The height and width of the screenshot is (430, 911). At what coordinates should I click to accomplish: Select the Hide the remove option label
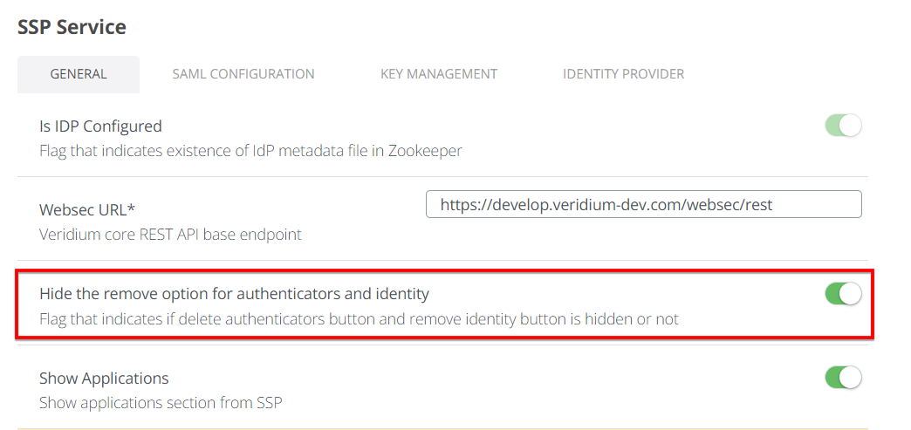click(x=234, y=294)
